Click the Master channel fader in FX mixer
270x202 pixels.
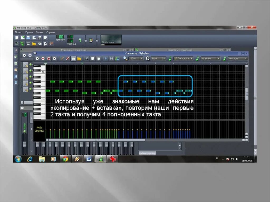click(25, 144)
